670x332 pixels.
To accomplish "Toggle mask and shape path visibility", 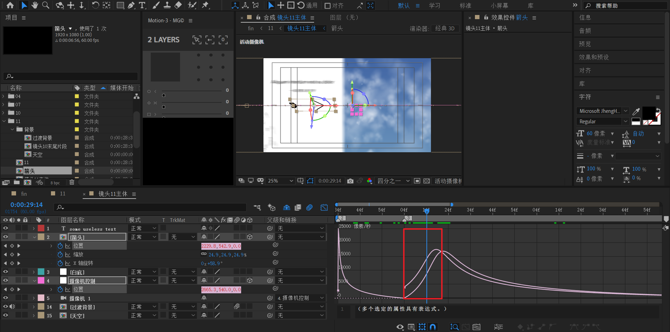I will pyautogui.click(x=310, y=181).
